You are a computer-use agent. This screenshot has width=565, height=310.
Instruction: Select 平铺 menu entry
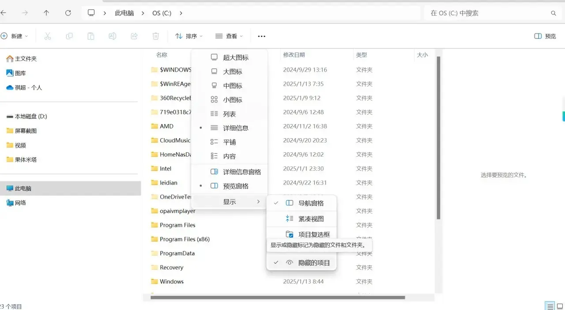[230, 142]
